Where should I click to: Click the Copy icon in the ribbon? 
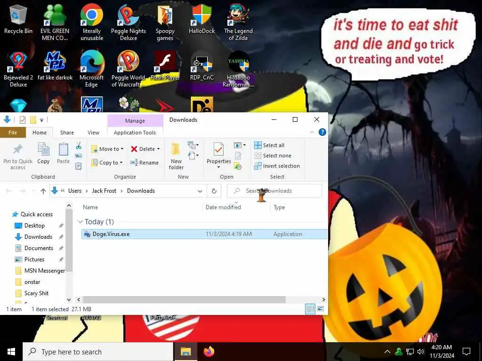tap(43, 153)
